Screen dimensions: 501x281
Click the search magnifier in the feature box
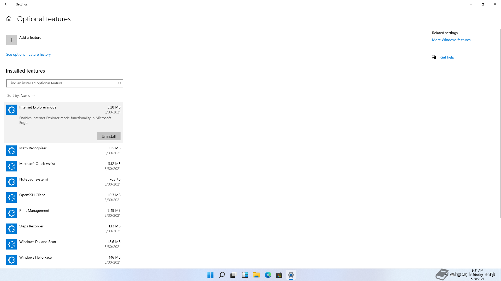[119, 83]
